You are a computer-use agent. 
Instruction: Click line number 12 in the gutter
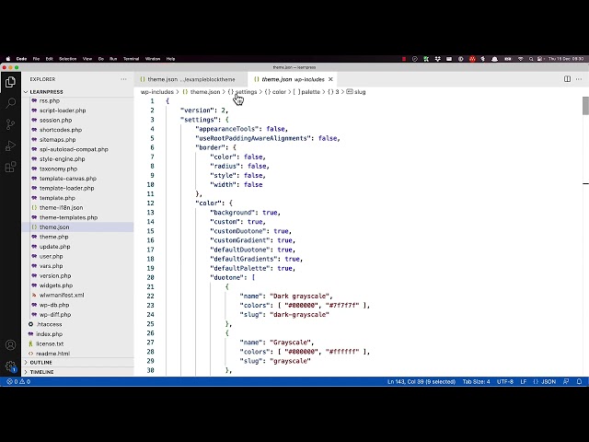coord(150,203)
